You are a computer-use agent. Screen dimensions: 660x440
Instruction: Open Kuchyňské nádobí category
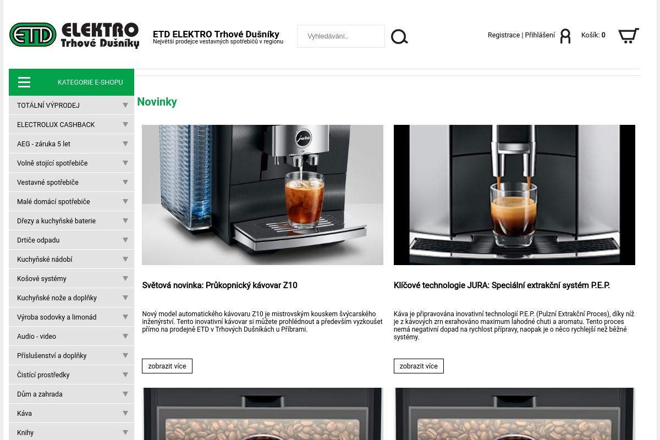(x=45, y=260)
